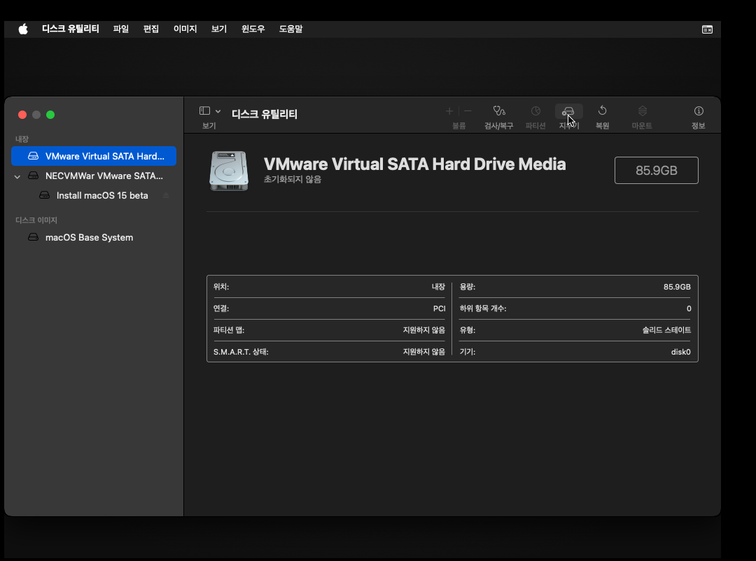
Task: Eject the Install macOS 15 beta volume
Action: (166, 195)
